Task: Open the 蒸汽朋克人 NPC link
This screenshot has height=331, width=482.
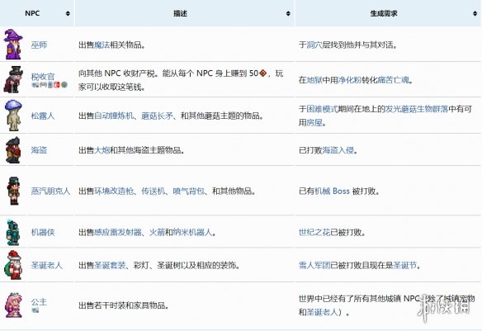Action: 50,191
